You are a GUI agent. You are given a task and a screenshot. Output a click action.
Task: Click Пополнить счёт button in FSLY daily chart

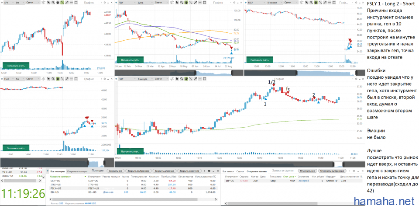pyautogui.click(x=130, y=60)
